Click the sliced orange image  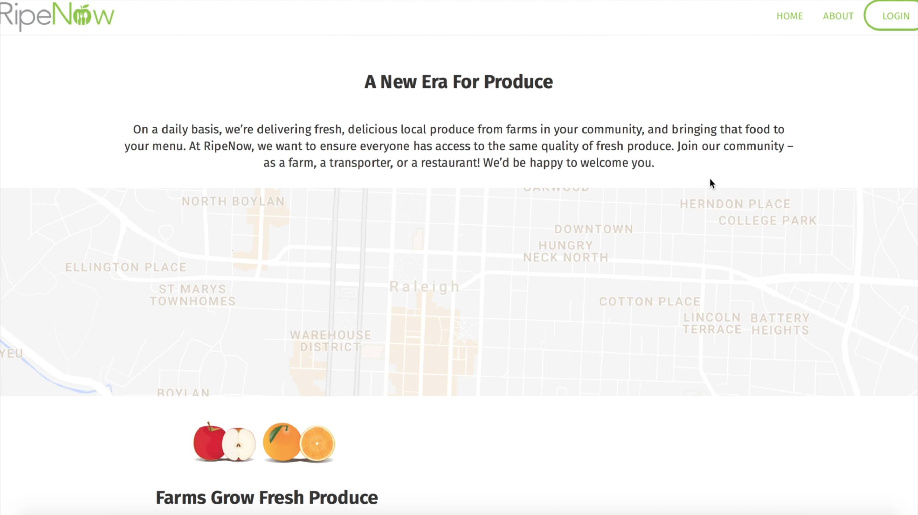point(317,444)
